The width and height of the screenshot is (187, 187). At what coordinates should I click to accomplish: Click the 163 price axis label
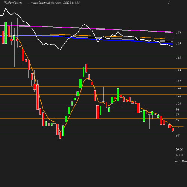tap(178, 43)
